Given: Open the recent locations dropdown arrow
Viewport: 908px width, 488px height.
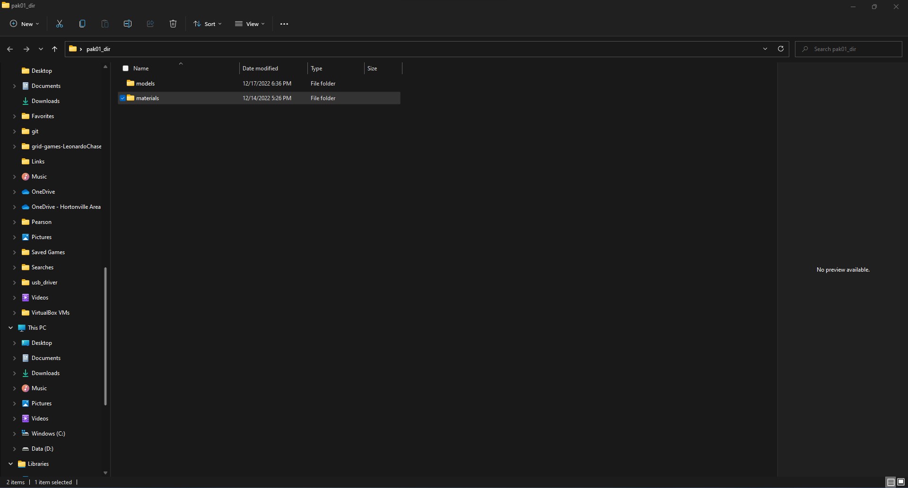Looking at the screenshot, I should [41, 49].
